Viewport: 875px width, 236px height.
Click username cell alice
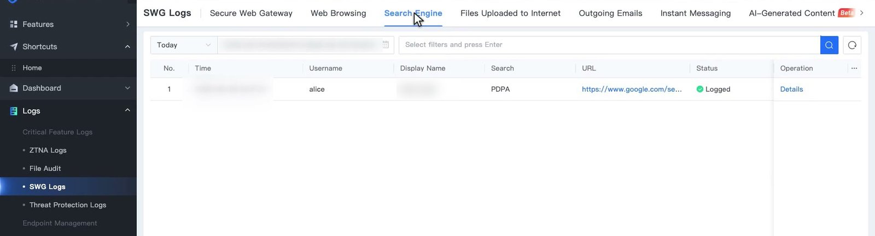(x=317, y=89)
